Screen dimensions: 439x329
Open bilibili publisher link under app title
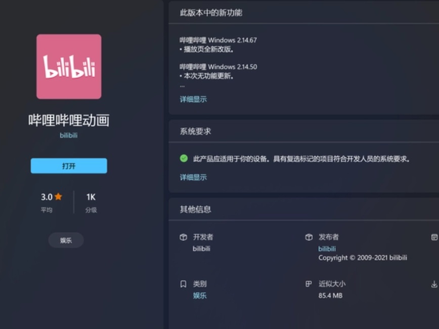point(69,135)
